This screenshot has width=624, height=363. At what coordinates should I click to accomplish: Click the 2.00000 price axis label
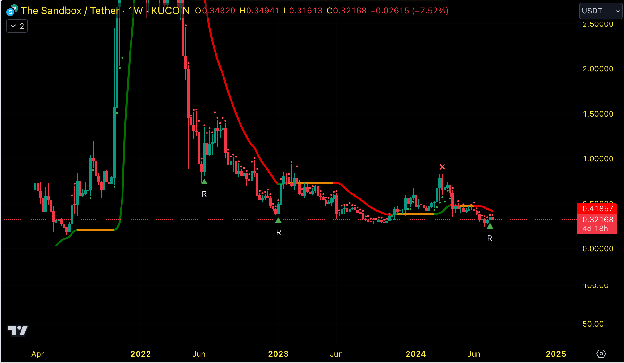(x=598, y=69)
